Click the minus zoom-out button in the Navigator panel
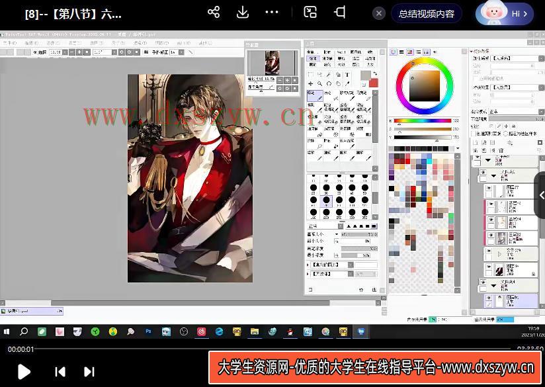This screenshot has width=545, height=387. [x=280, y=80]
